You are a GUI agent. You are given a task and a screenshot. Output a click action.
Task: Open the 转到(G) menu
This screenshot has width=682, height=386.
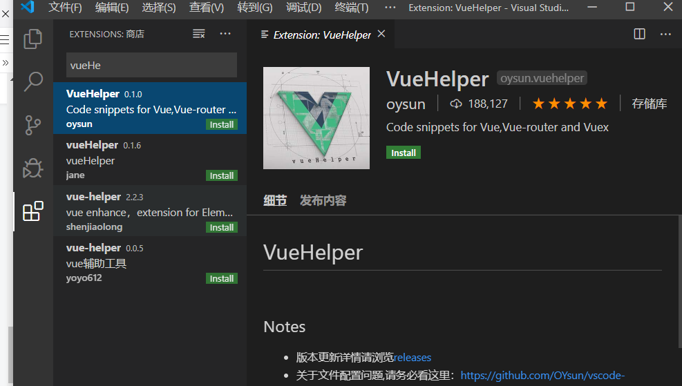point(255,8)
